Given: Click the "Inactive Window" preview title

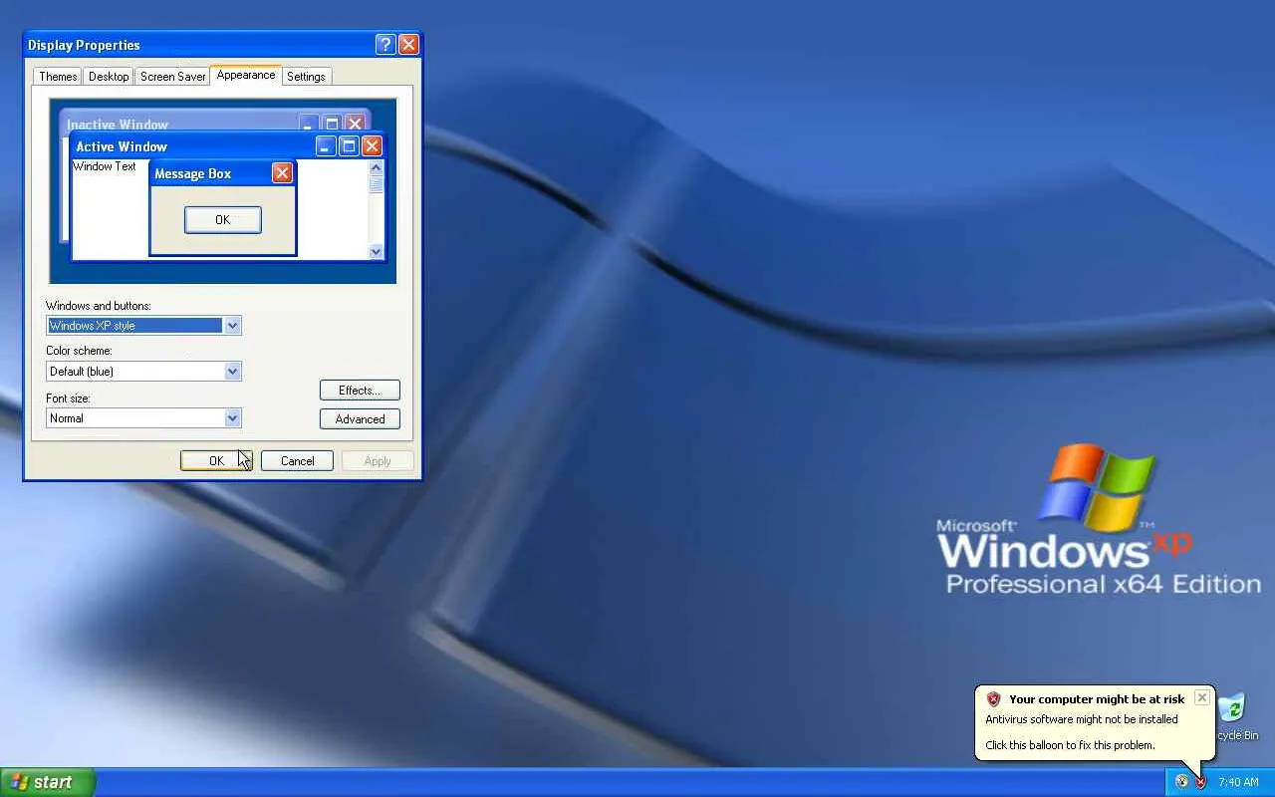Looking at the screenshot, I should [118, 125].
